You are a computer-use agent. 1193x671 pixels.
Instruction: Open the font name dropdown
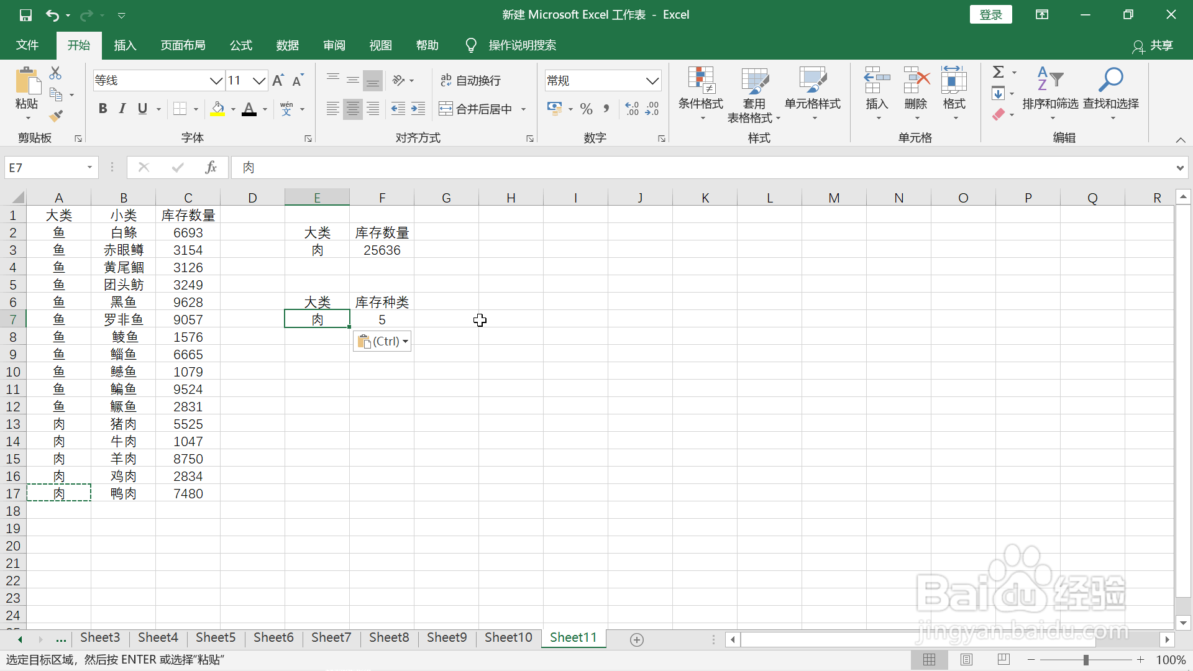pos(216,80)
